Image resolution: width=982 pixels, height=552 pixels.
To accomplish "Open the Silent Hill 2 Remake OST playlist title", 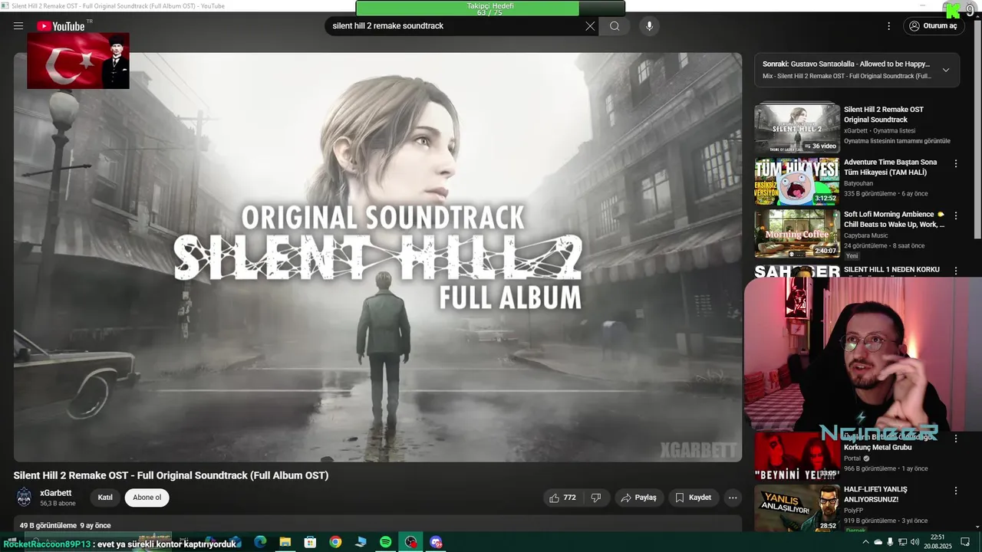I will point(884,115).
